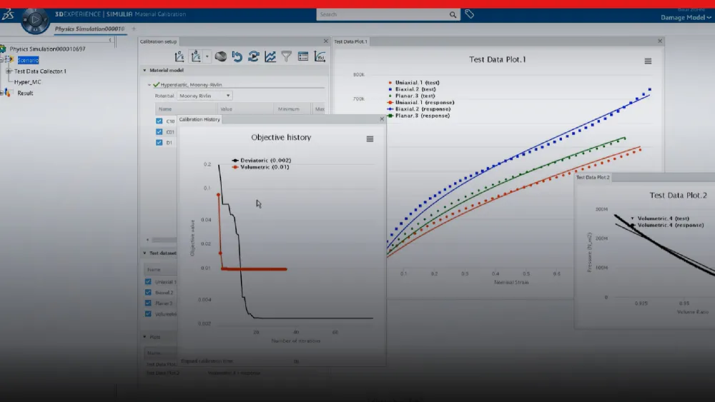715x402 pixels.
Task: Select the Physics Simulation000010 tab
Action: click(x=89, y=29)
